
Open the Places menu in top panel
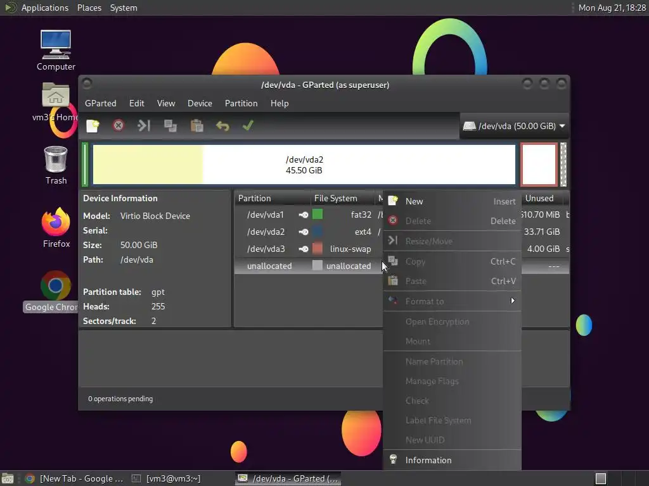click(x=89, y=8)
